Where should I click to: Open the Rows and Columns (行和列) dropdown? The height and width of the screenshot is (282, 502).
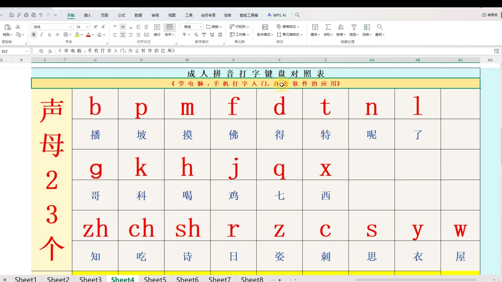click(239, 27)
